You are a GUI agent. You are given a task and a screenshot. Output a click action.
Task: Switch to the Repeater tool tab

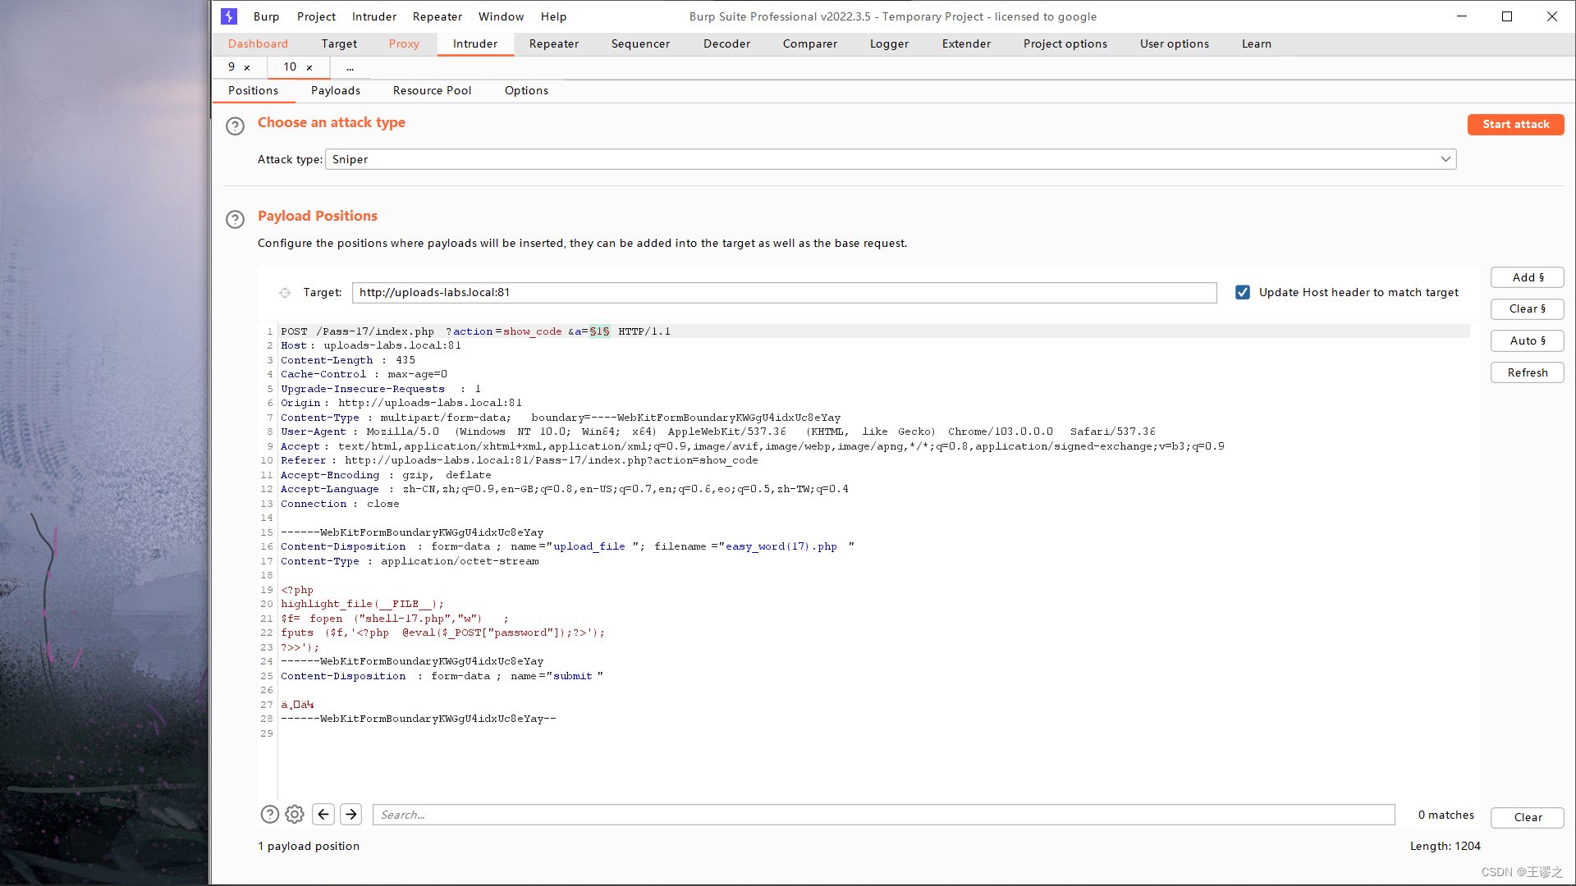coord(554,43)
